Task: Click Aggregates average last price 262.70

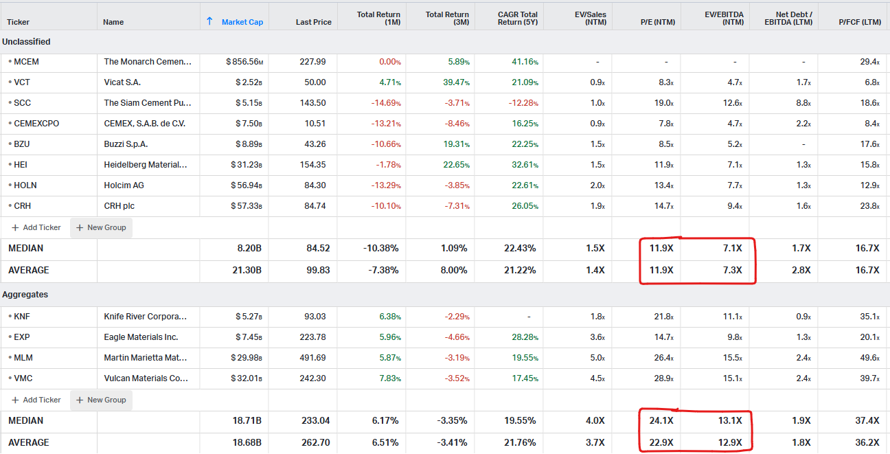Action: [x=315, y=442]
